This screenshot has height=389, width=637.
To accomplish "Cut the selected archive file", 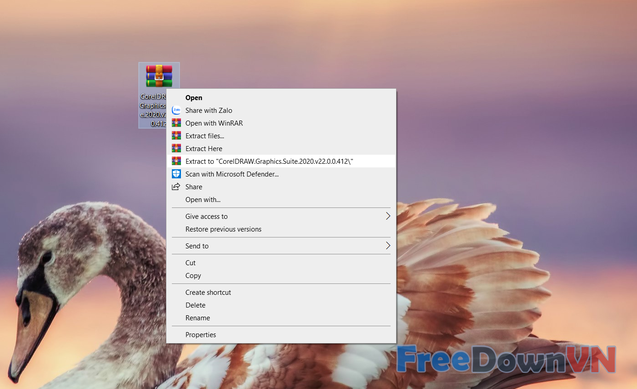I will point(191,263).
